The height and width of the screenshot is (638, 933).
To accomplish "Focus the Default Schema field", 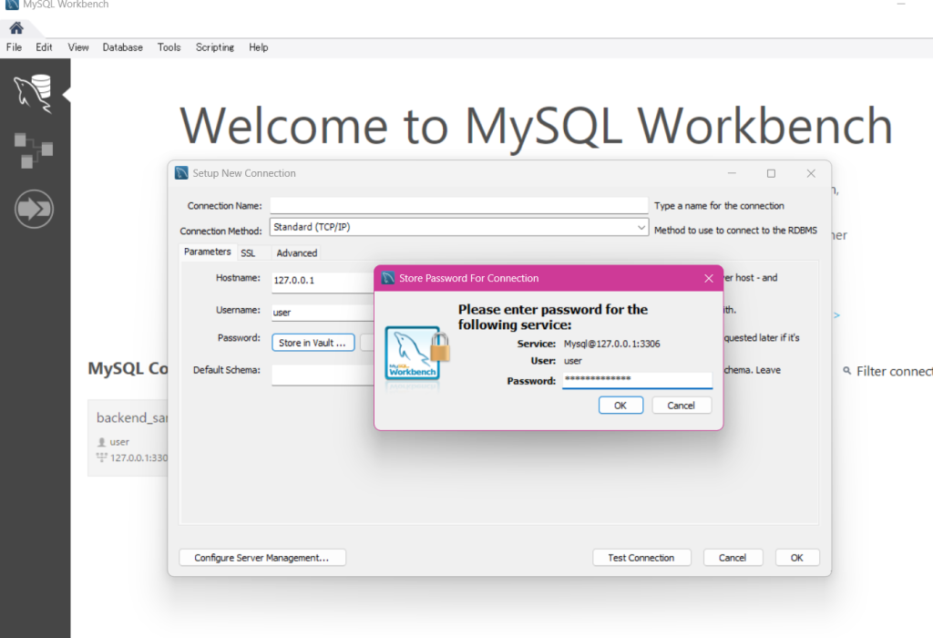I will (x=323, y=375).
